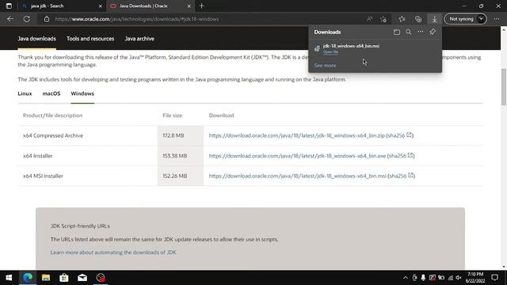Expand the Not syncing profile button
The height and width of the screenshot is (285, 507).
tap(465, 19)
